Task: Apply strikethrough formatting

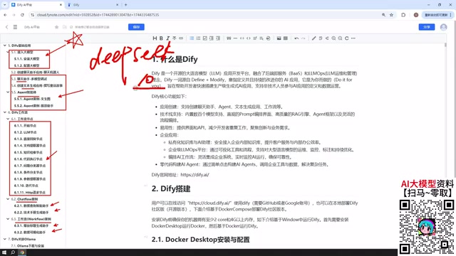Action: (x=174, y=38)
